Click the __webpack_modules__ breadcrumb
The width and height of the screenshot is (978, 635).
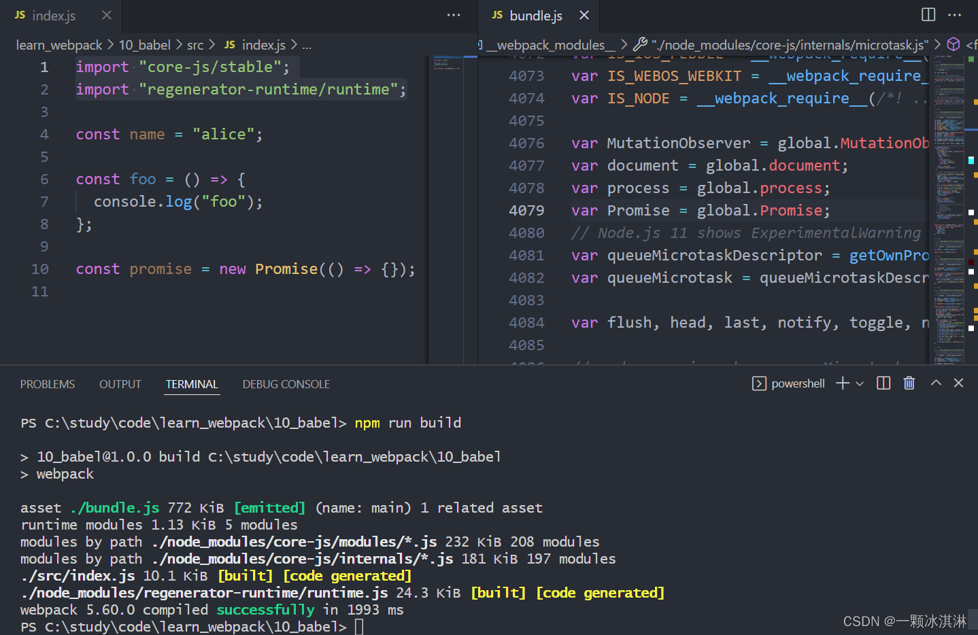coord(550,45)
